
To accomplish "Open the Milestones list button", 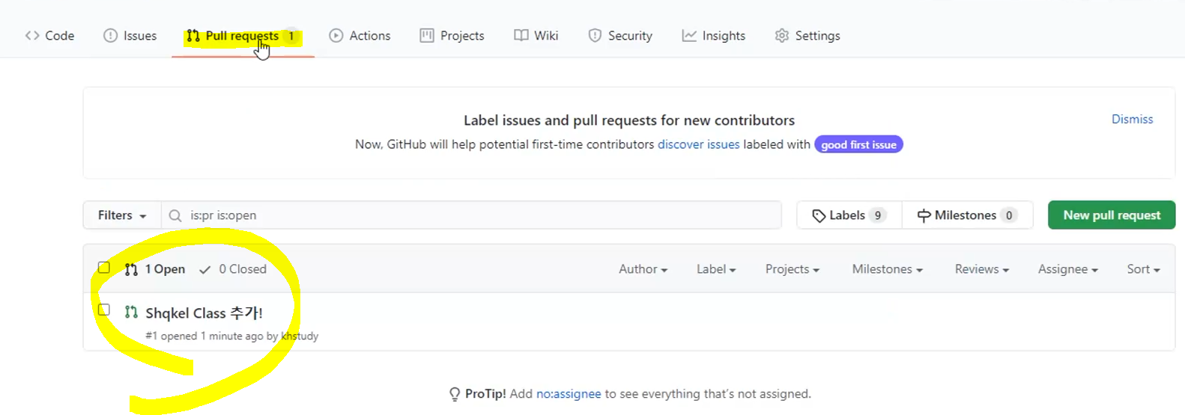I will click(x=967, y=215).
